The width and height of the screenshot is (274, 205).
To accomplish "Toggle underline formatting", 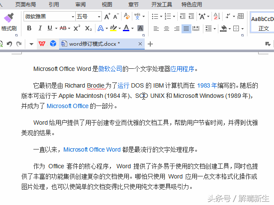I will pyautogui.click(x=50, y=28).
